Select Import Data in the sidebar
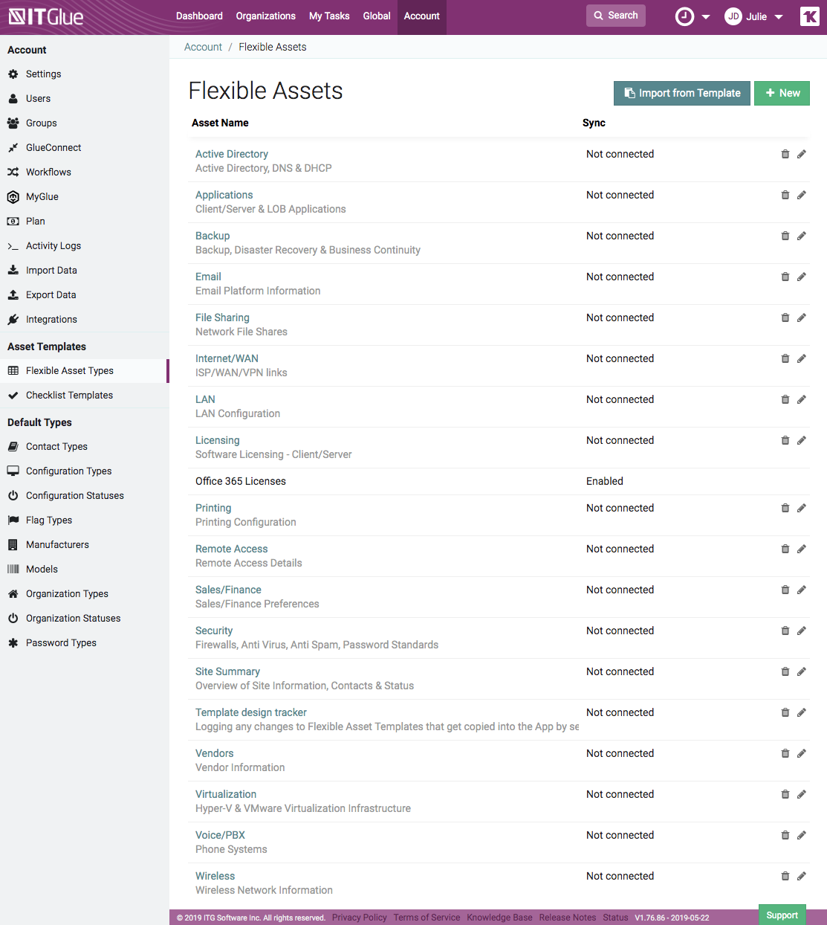Image resolution: width=827 pixels, height=925 pixels. point(51,270)
